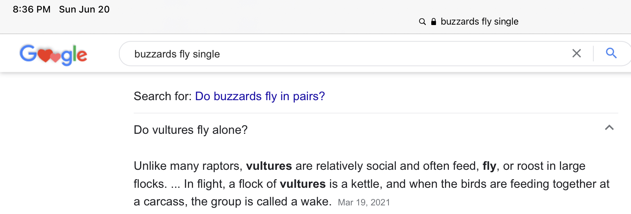Viewport: 631px width, 214px height.
Task: Open the "Do buzzards fly in pairs?" link
Action: pyautogui.click(x=260, y=96)
